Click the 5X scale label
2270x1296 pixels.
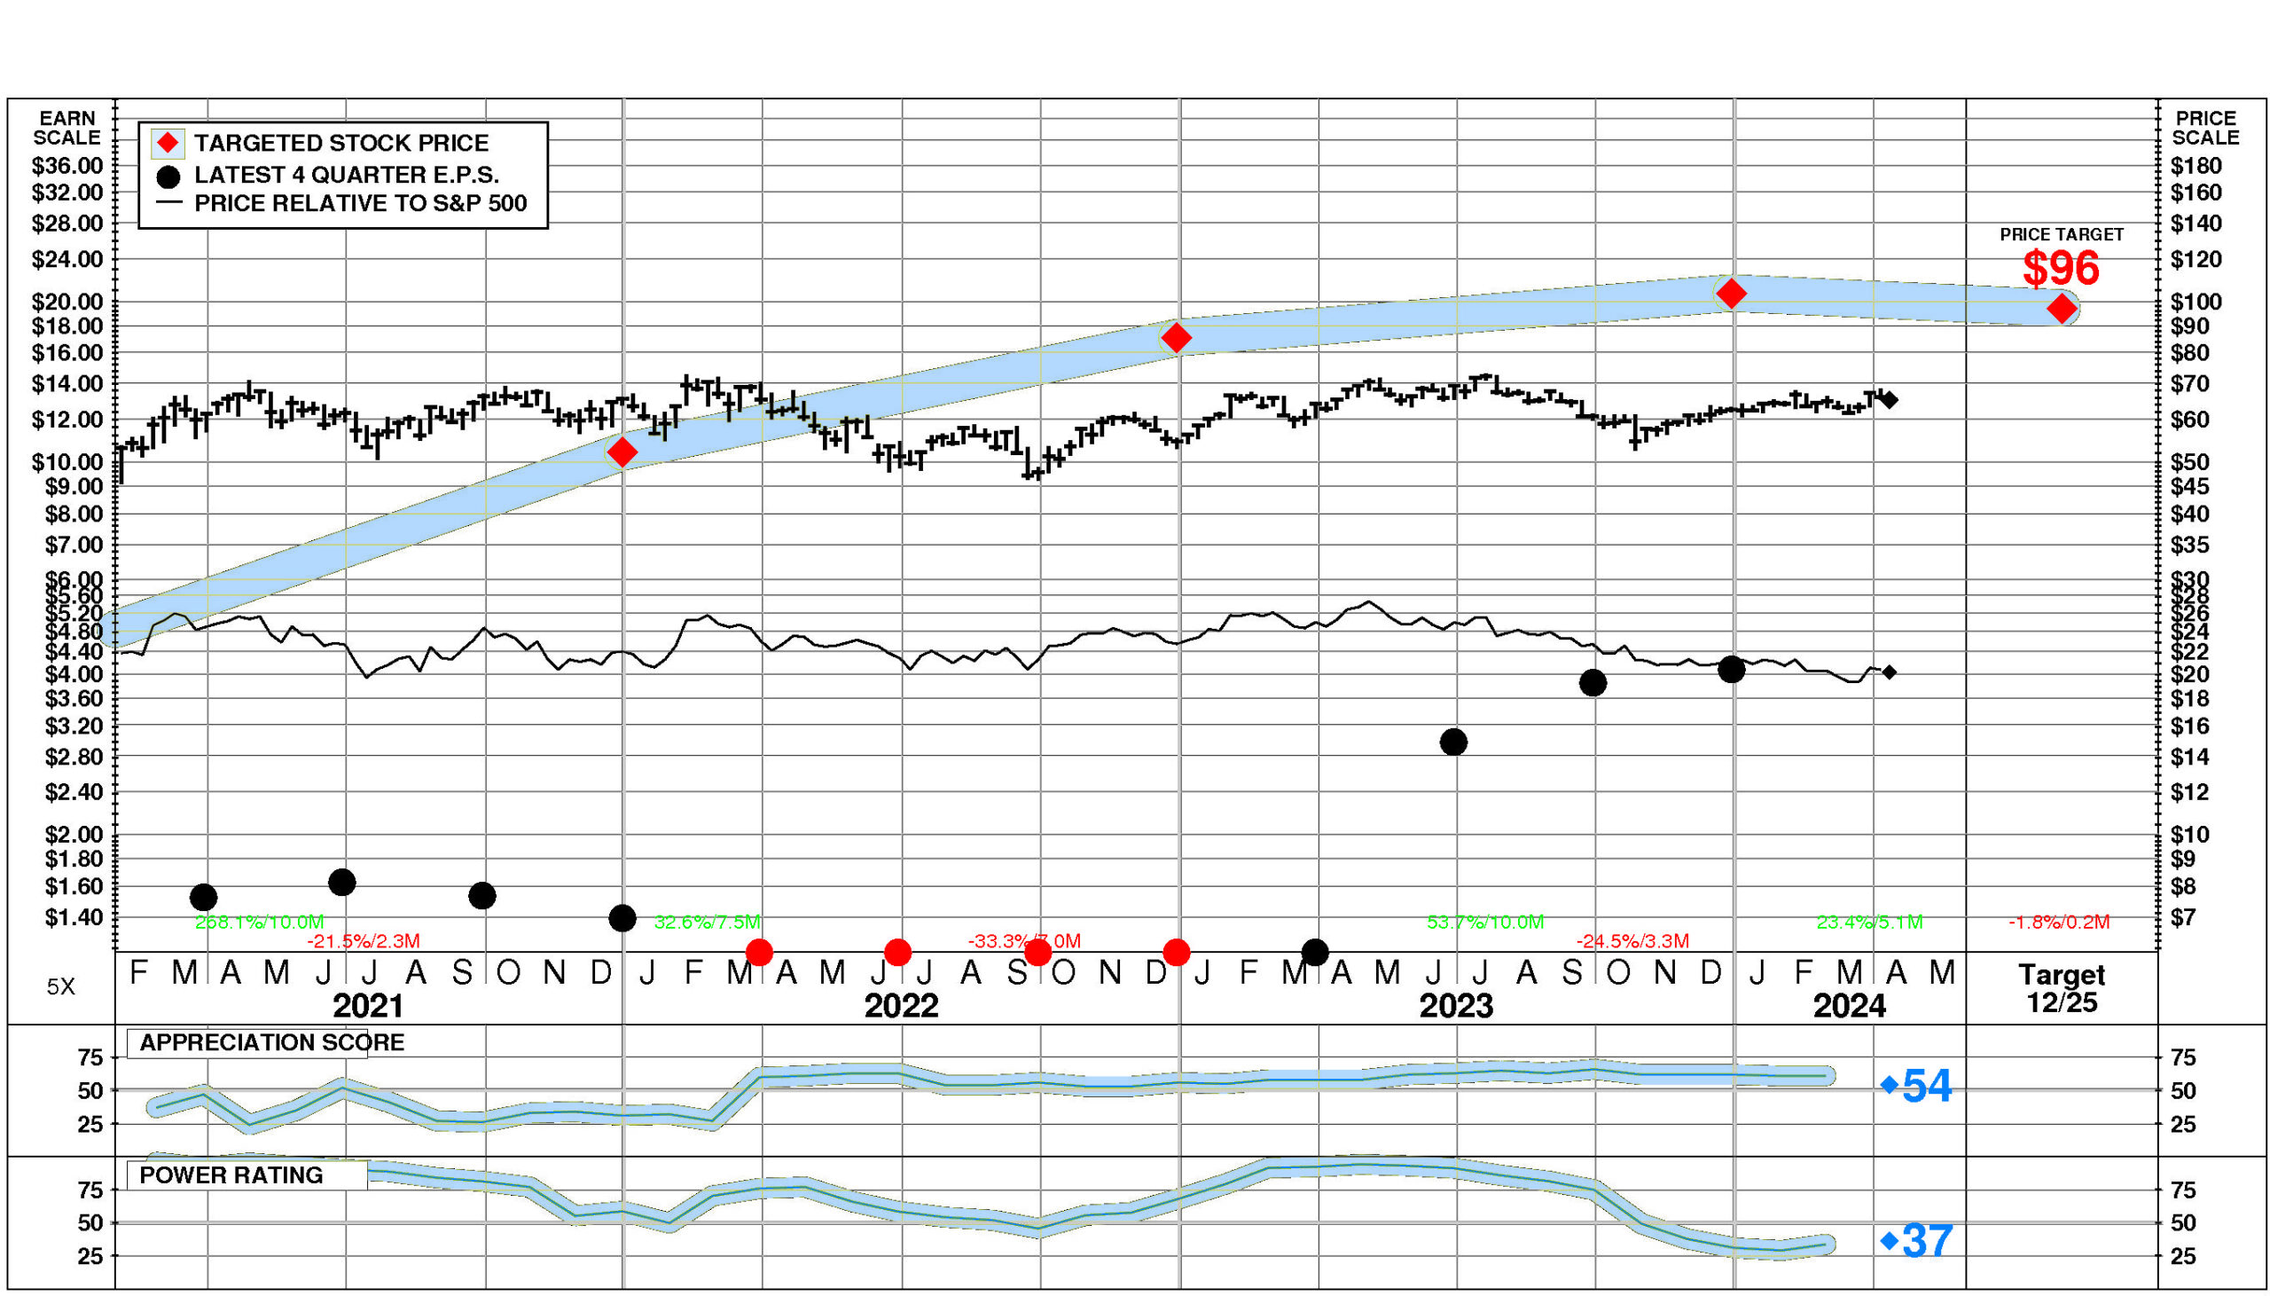(x=60, y=986)
